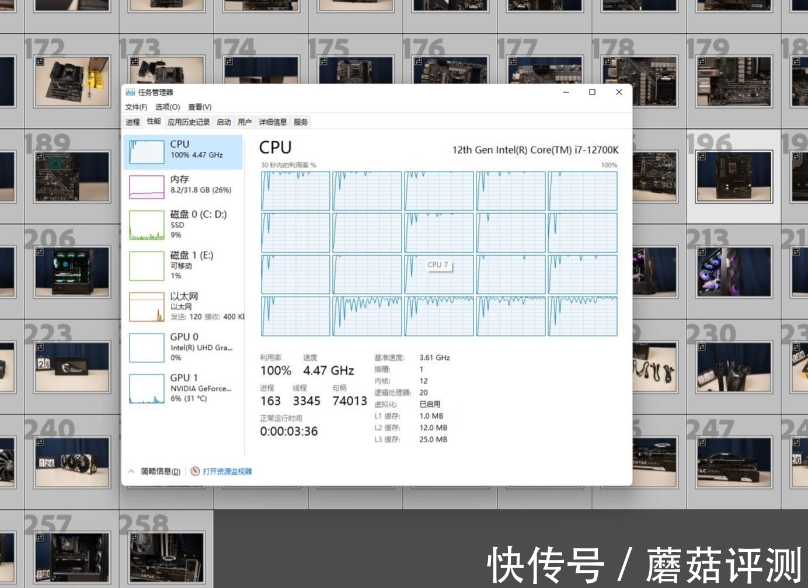
Task: Open background thumbnail 196
Action: tap(734, 177)
